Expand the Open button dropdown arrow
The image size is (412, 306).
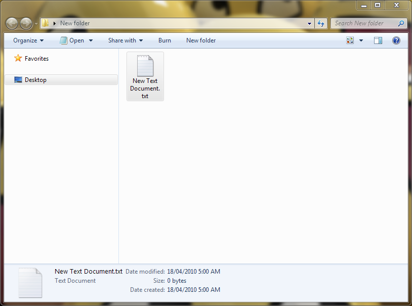(91, 40)
